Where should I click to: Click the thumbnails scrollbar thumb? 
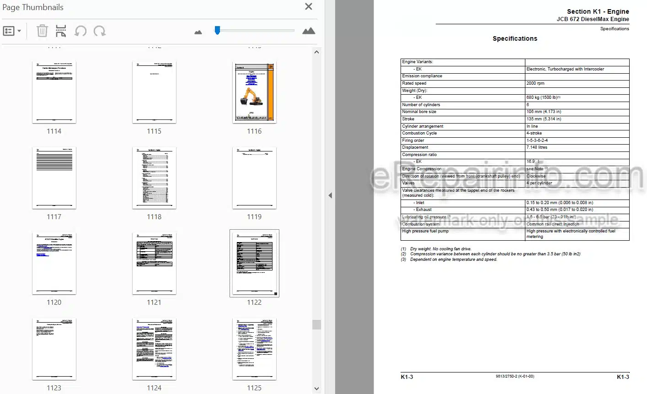tap(316, 324)
